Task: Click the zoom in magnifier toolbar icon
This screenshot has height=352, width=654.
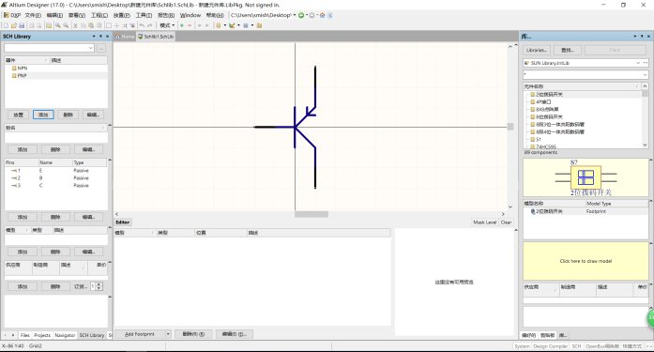Action: (x=58, y=25)
